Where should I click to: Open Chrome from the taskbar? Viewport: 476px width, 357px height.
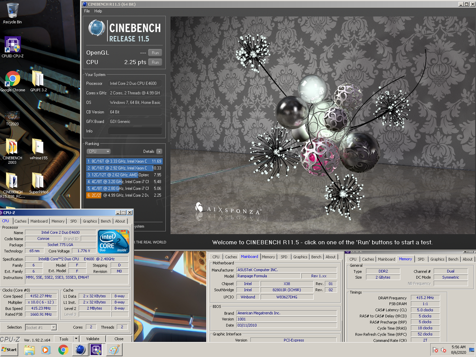[x=63, y=350]
